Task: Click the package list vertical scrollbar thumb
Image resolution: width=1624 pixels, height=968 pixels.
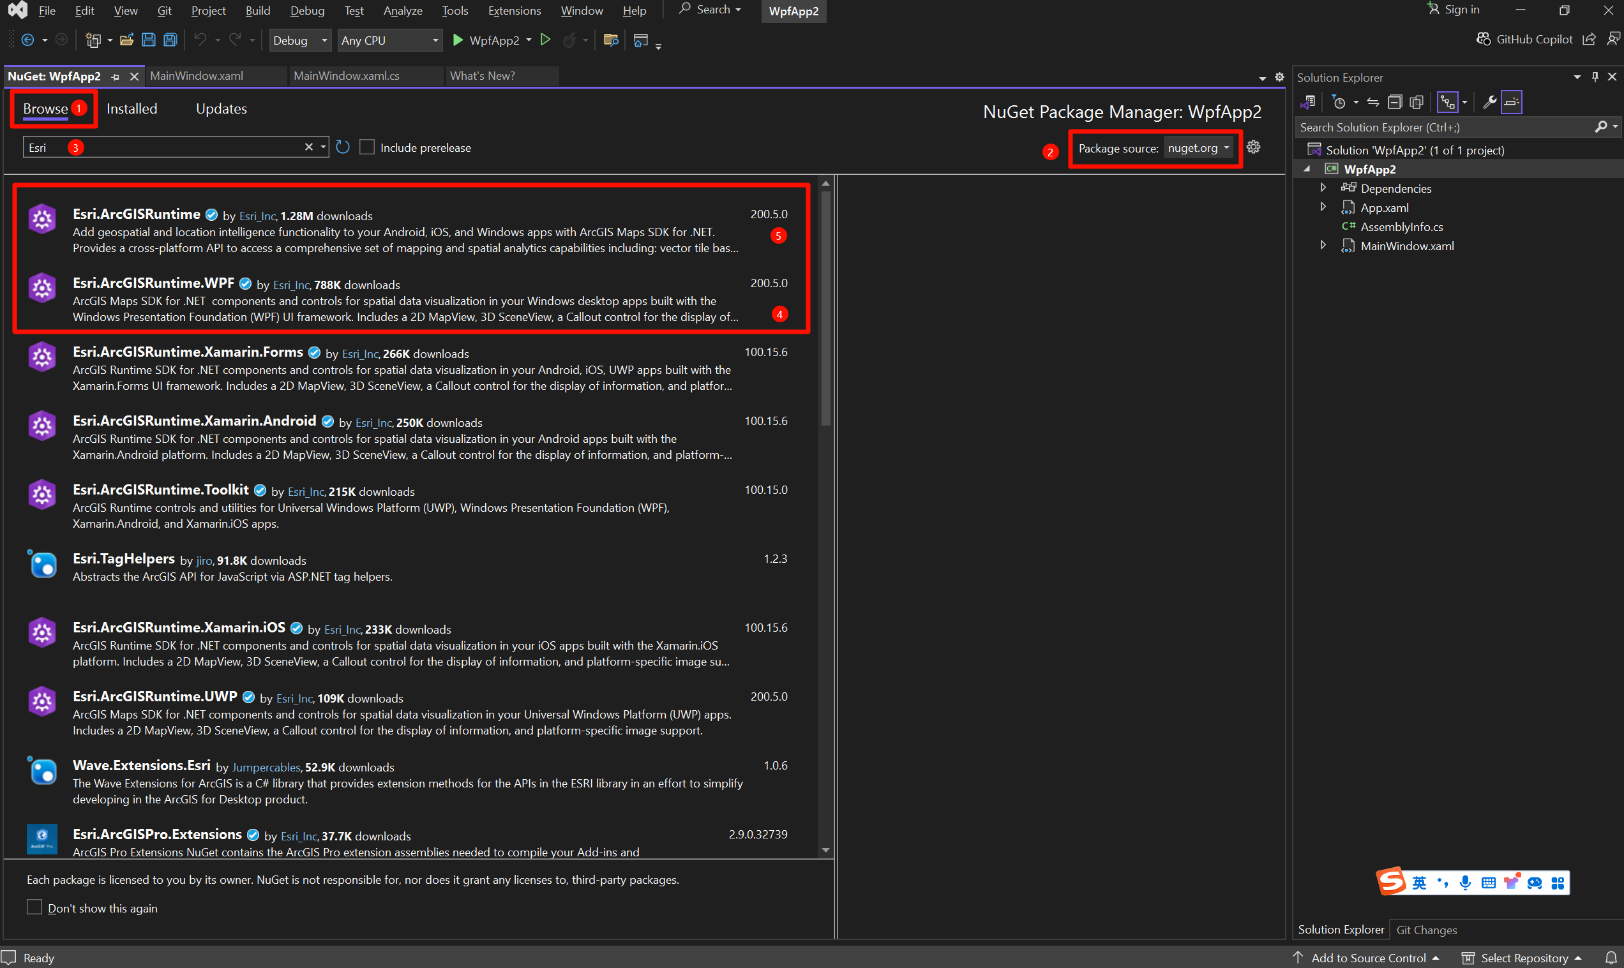Action: pos(825,308)
